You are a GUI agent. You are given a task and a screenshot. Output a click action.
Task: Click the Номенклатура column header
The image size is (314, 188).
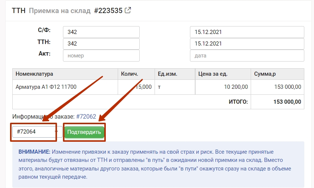[34, 74]
